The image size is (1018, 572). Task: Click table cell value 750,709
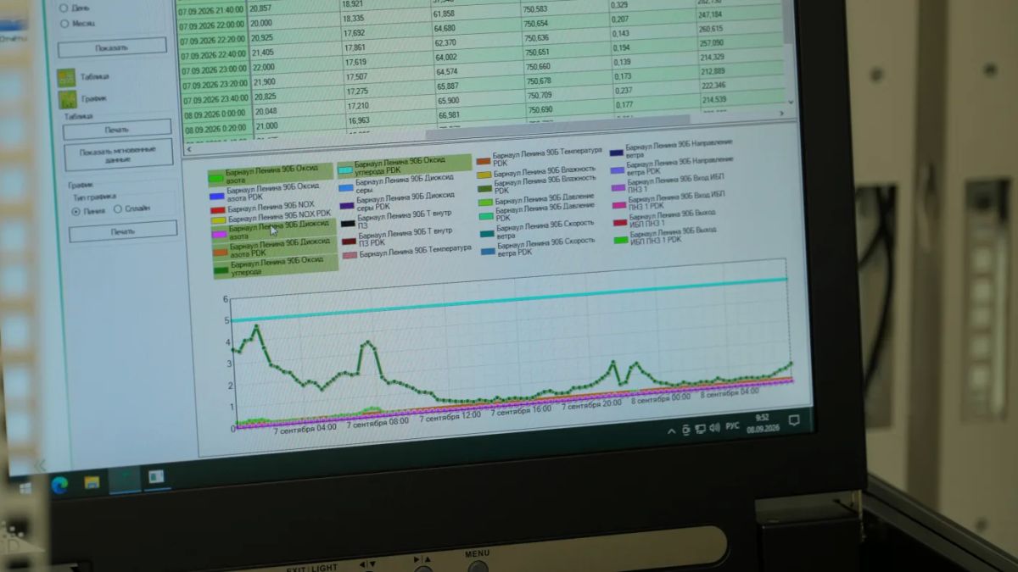[538, 95]
